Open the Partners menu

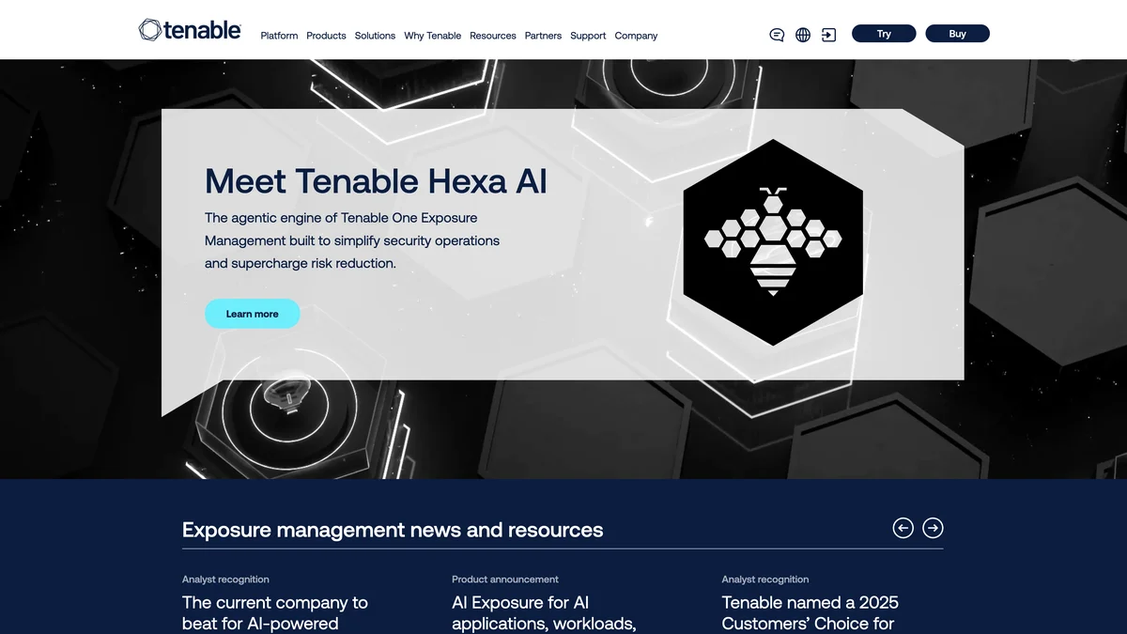click(543, 36)
